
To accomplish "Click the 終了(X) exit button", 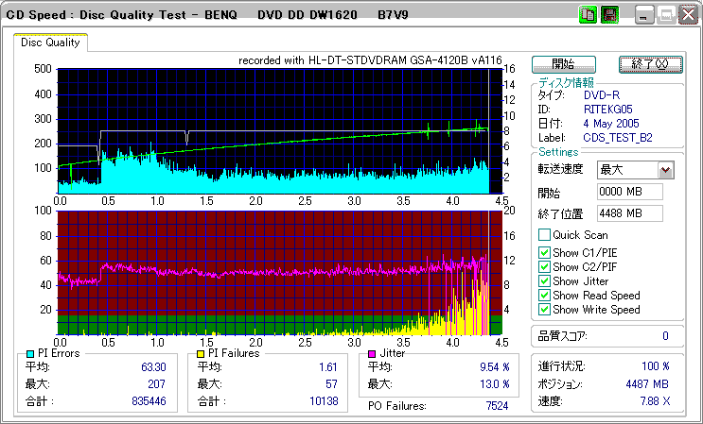I will [x=651, y=64].
